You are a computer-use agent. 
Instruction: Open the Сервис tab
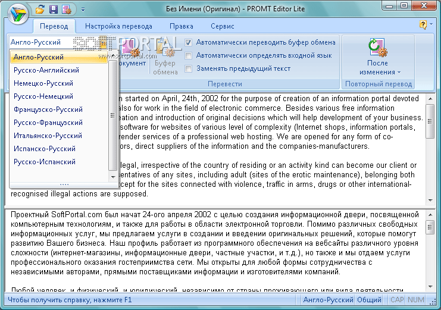click(x=223, y=26)
